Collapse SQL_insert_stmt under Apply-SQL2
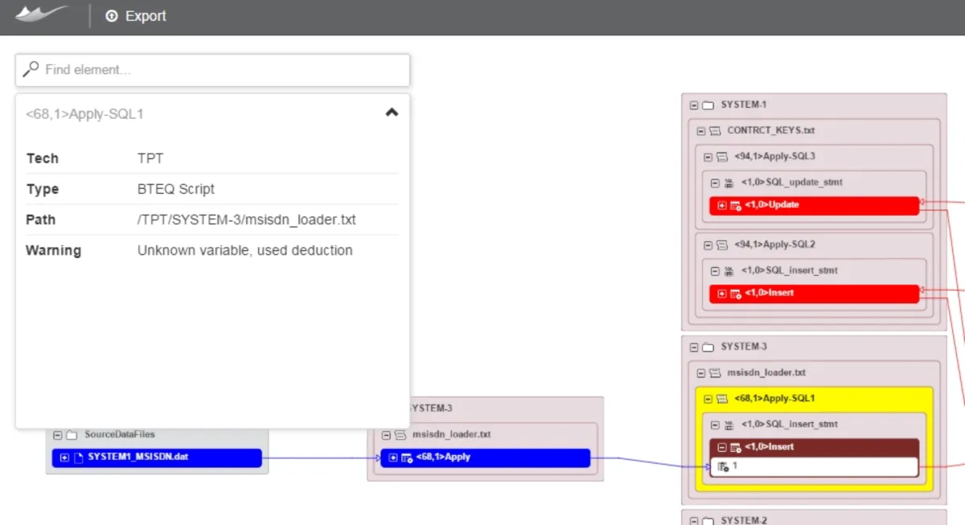The width and height of the screenshot is (965, 525). (x=715, y=271)
